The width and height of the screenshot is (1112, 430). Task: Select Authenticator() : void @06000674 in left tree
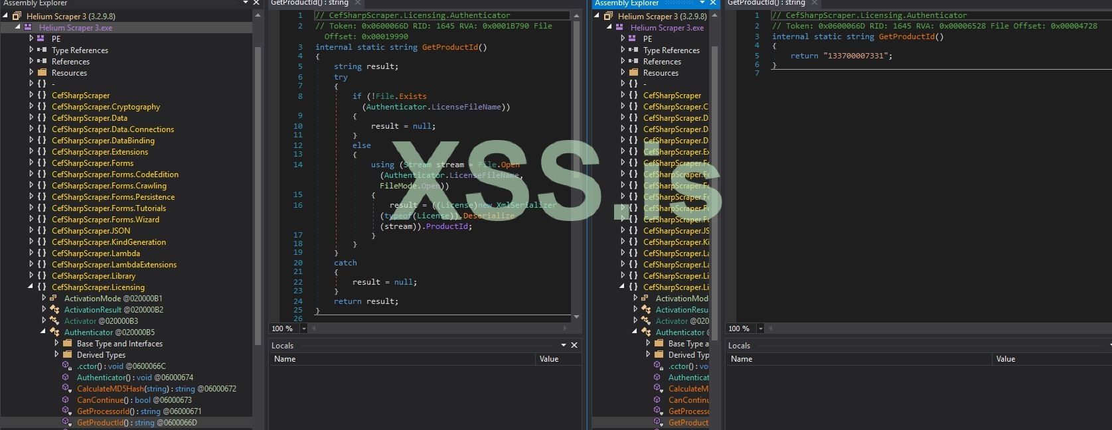135,377
